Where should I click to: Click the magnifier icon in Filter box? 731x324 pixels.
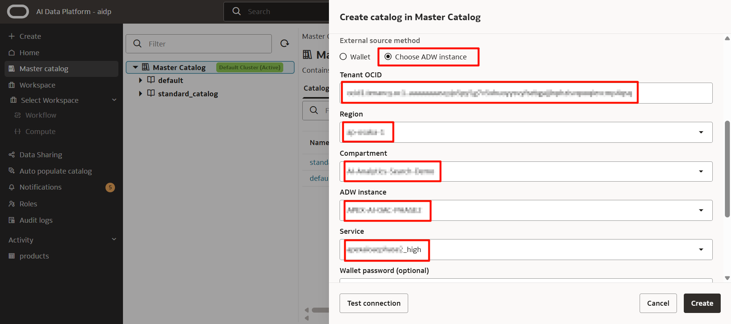(137, 44)
